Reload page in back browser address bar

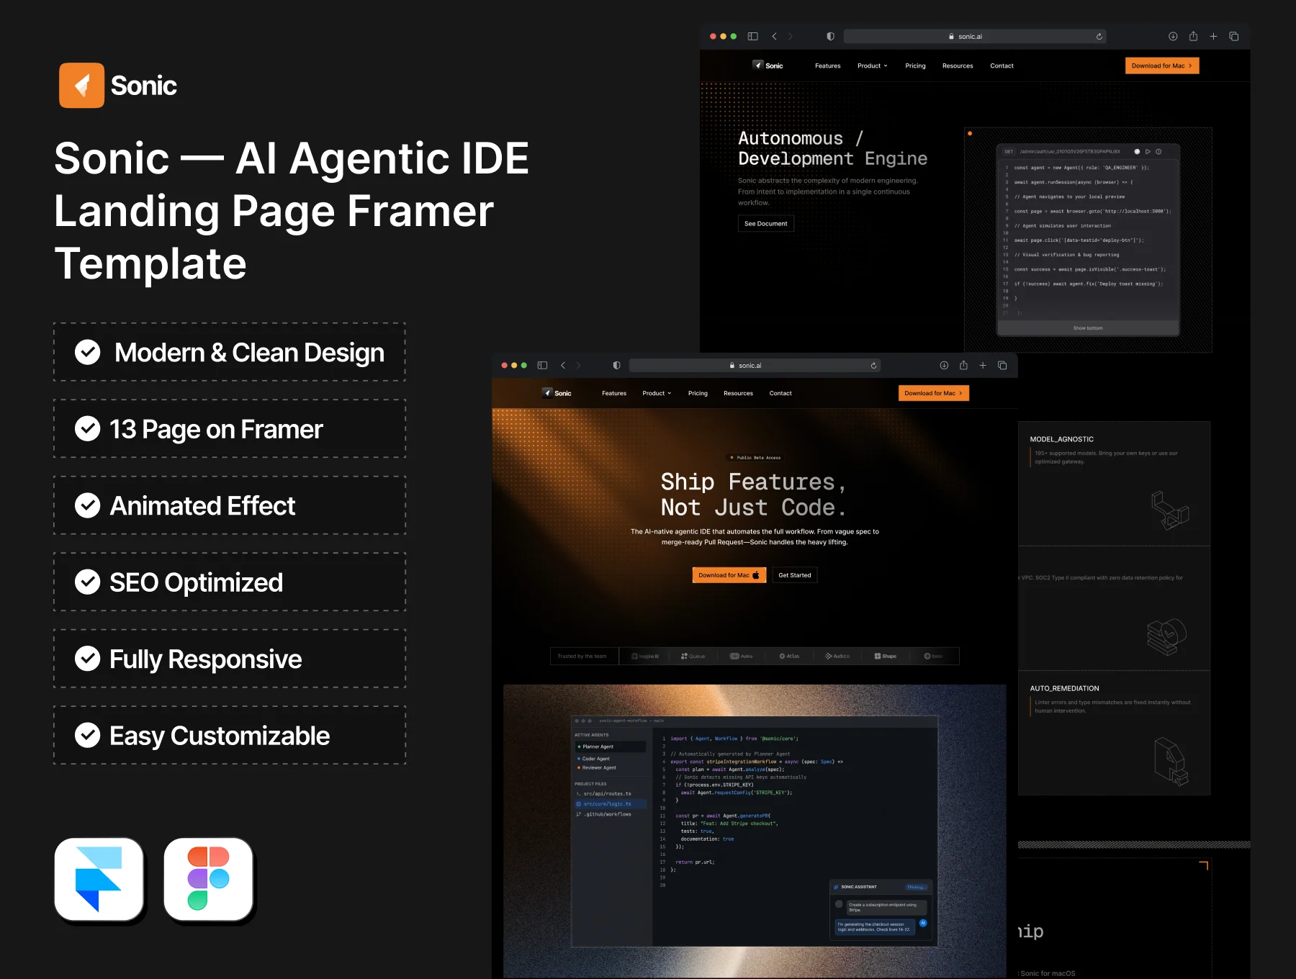[x=1099, y=36]
